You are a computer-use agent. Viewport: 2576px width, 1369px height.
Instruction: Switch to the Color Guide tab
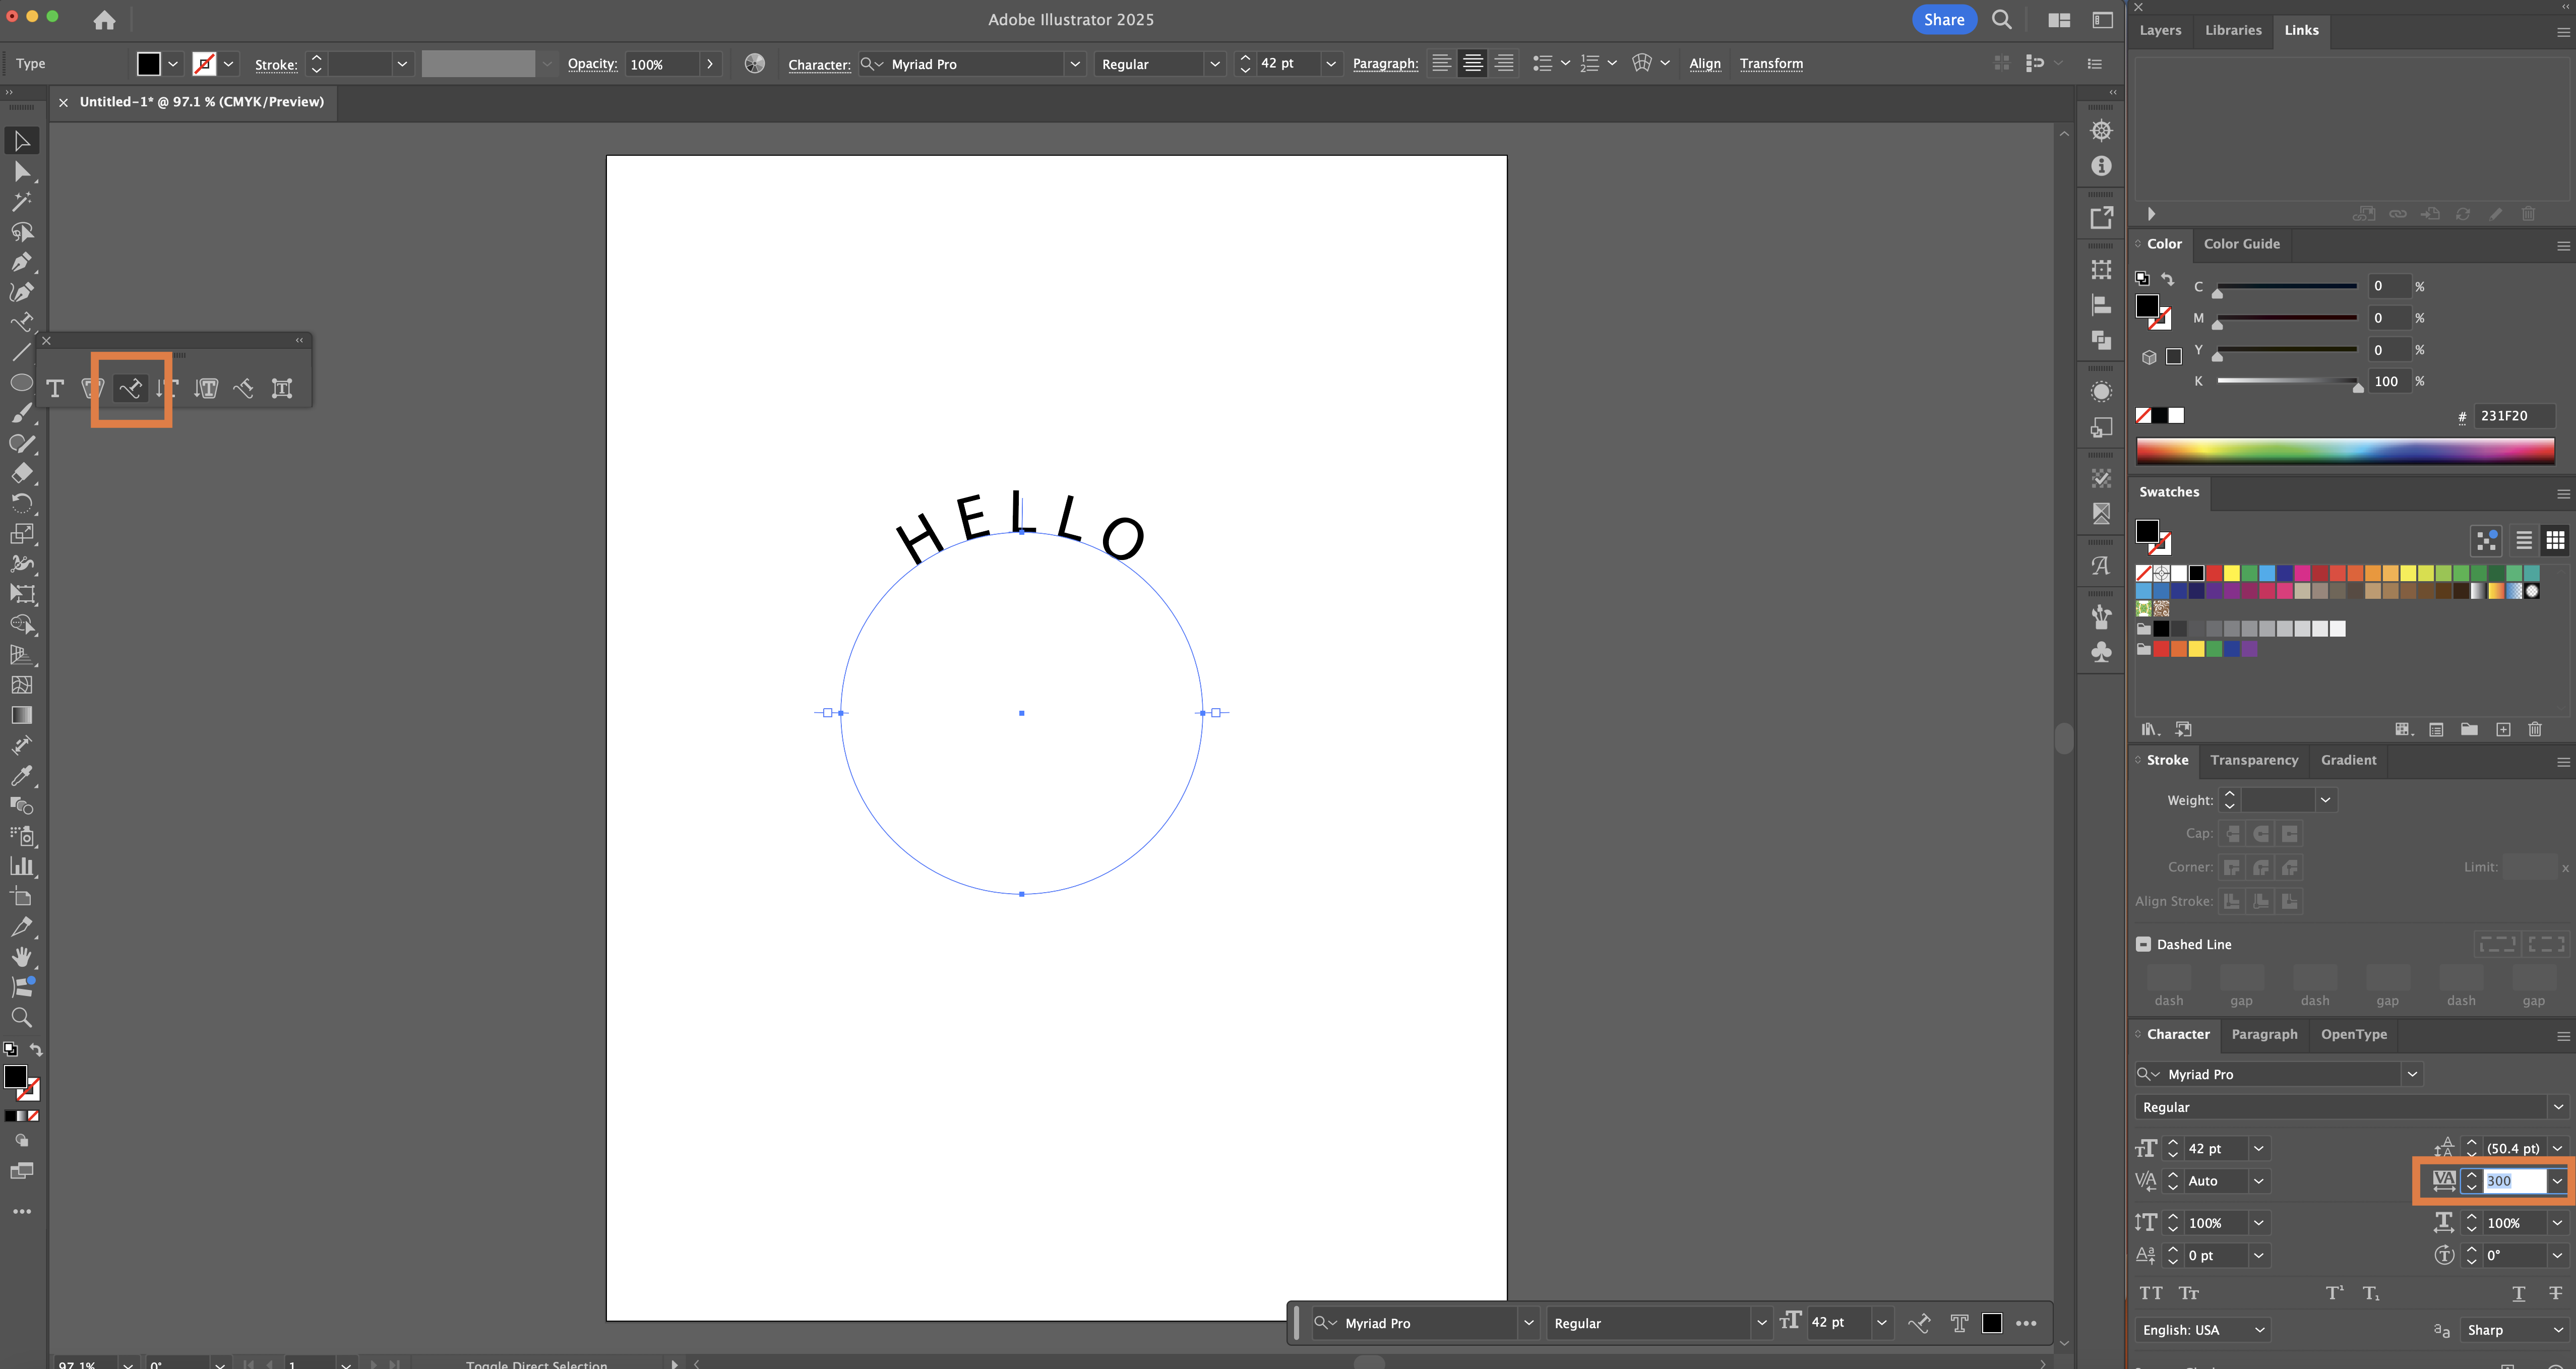click(x=2242, y=243)
